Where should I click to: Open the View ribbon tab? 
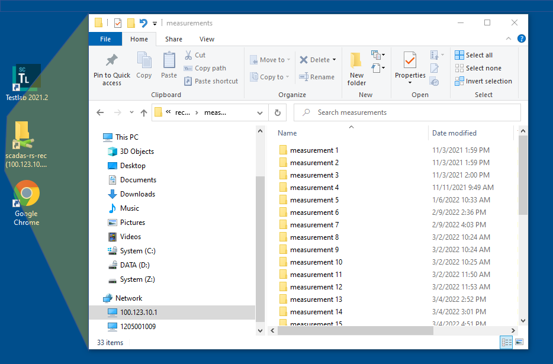(207, 39)
